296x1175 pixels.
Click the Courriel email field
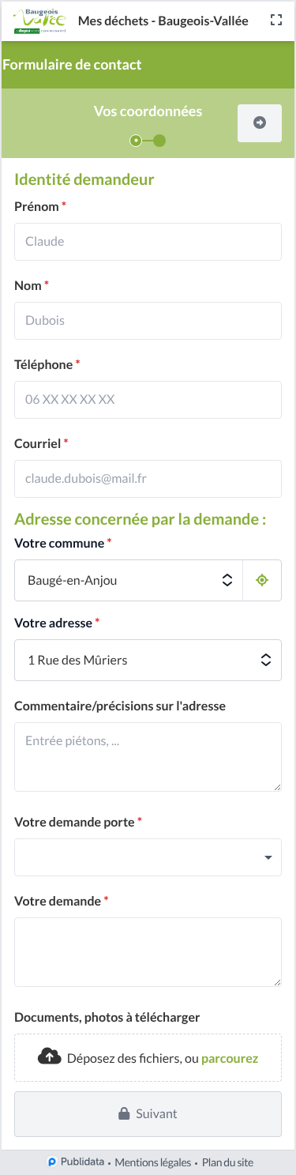pyautogui.click(x=148, y=479)
